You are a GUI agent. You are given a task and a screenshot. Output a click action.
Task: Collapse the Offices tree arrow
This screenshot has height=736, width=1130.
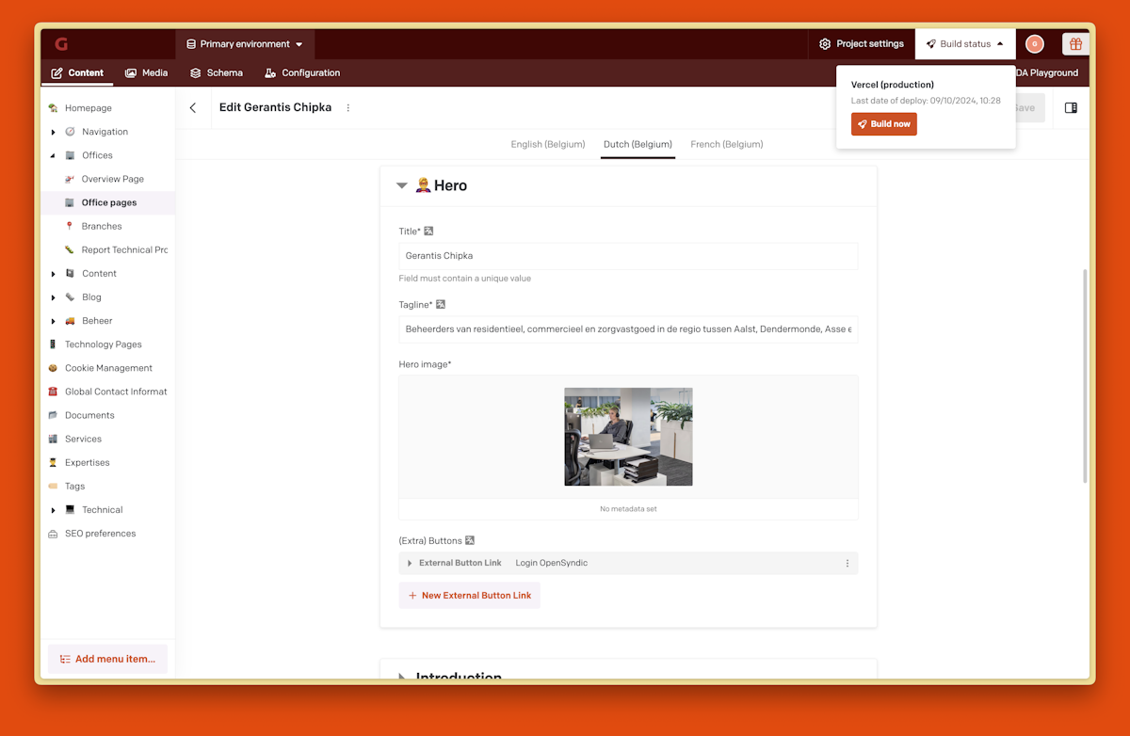[53, 155]
